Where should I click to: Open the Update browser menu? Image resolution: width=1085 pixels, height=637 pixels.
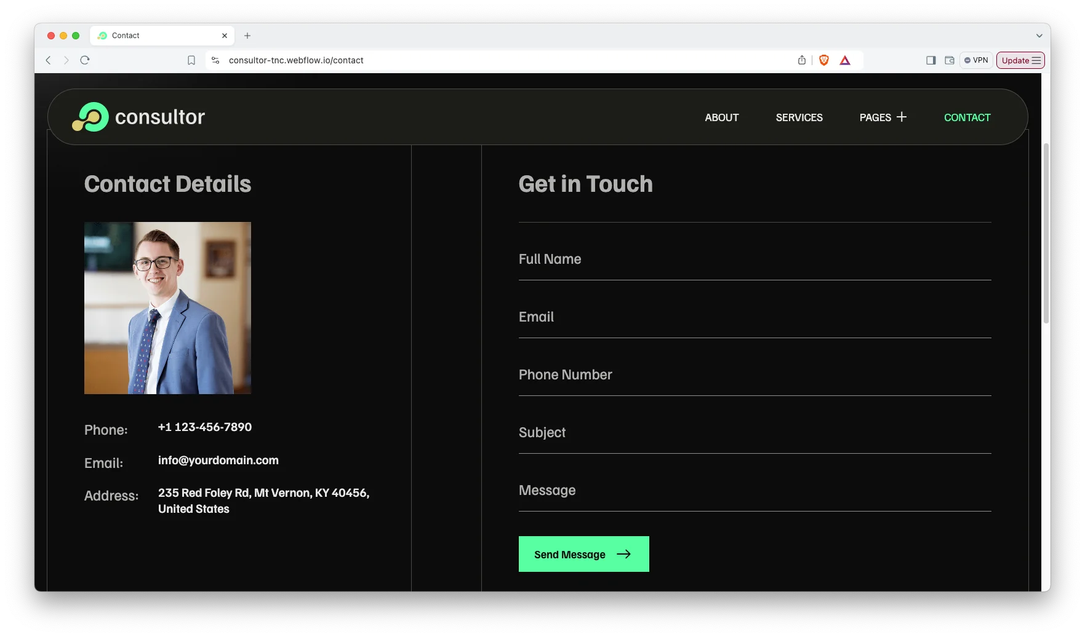[x=1020, y=60]
